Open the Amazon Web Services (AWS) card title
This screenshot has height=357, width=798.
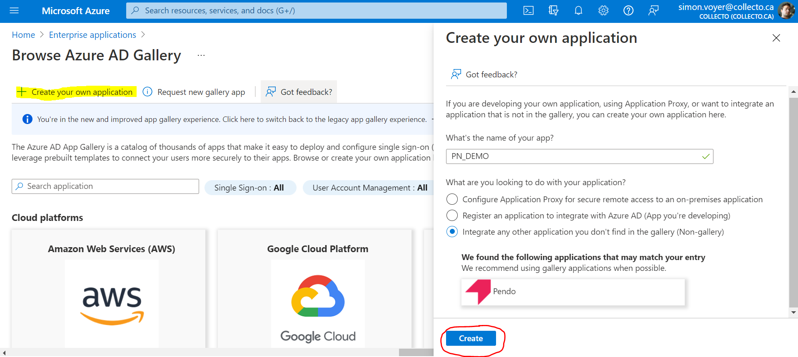click(x=112, y=249)
